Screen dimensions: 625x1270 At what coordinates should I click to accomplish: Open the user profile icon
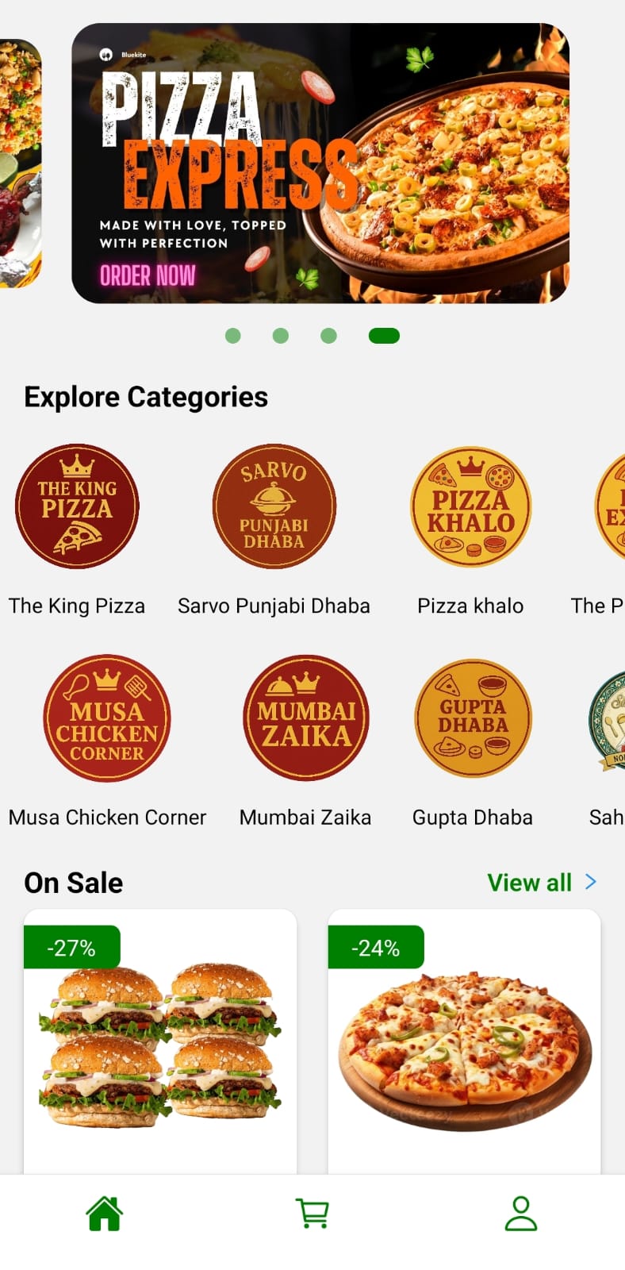tap(521, 1214)
